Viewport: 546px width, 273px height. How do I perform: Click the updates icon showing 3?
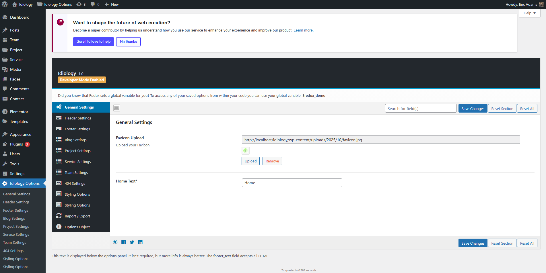point(81,4)
